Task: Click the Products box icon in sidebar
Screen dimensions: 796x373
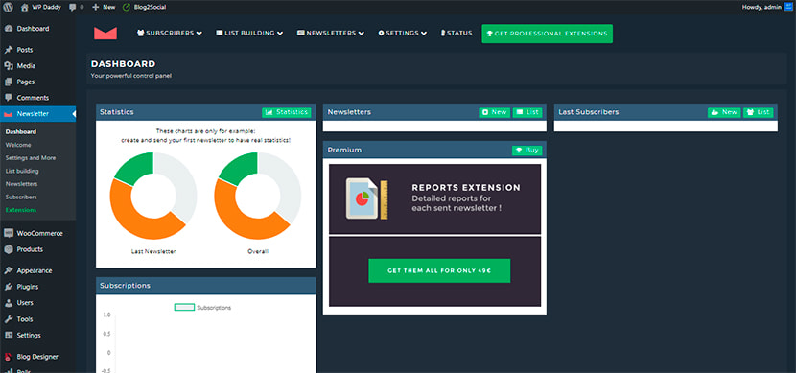Action: (x=8, y=249)
